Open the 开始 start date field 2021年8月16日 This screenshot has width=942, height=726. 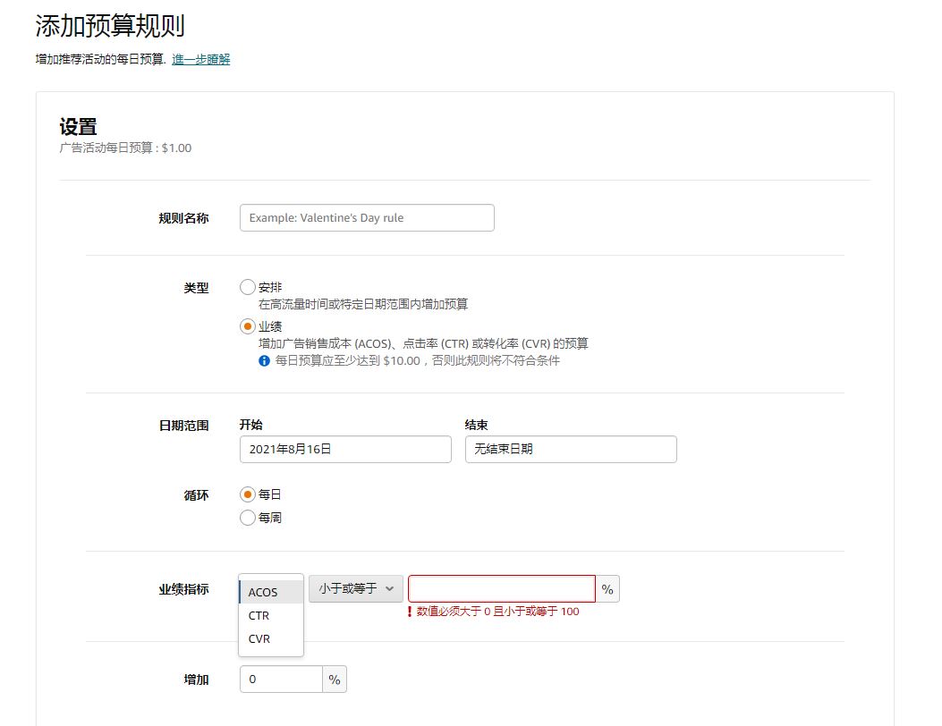coord(345,449)
